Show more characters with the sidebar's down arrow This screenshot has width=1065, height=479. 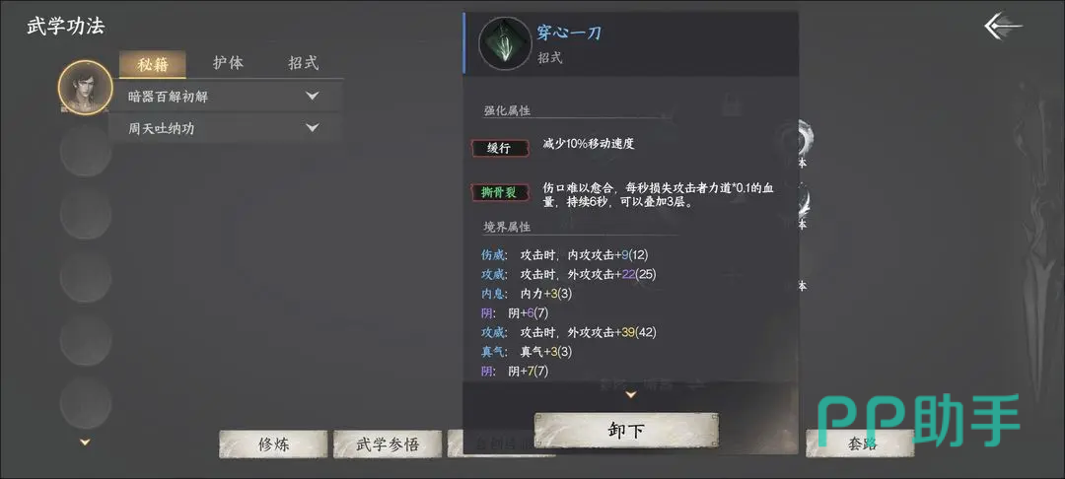pos(86,443)
